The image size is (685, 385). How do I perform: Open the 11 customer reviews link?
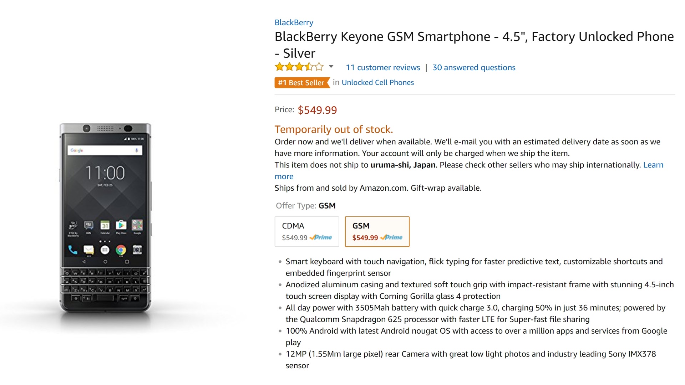(383, 67)
